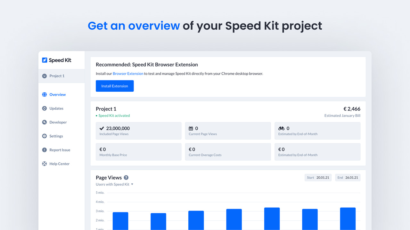
Task: Navigate to Overview in the sidebar
Action: 58,94
